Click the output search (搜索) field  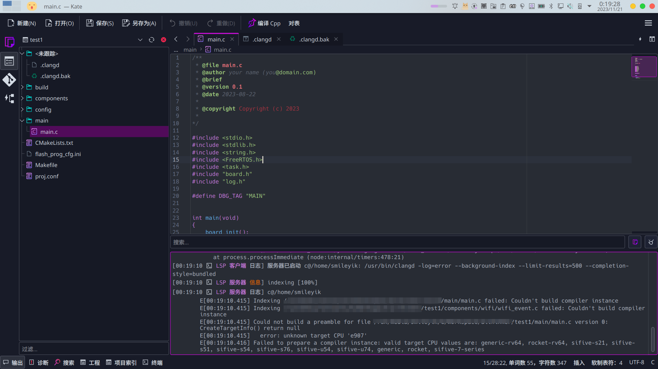[397, 242]
